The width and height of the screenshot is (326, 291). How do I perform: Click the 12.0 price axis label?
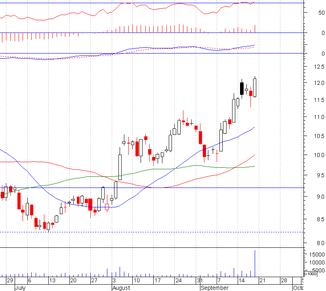[x=319, y=83]
